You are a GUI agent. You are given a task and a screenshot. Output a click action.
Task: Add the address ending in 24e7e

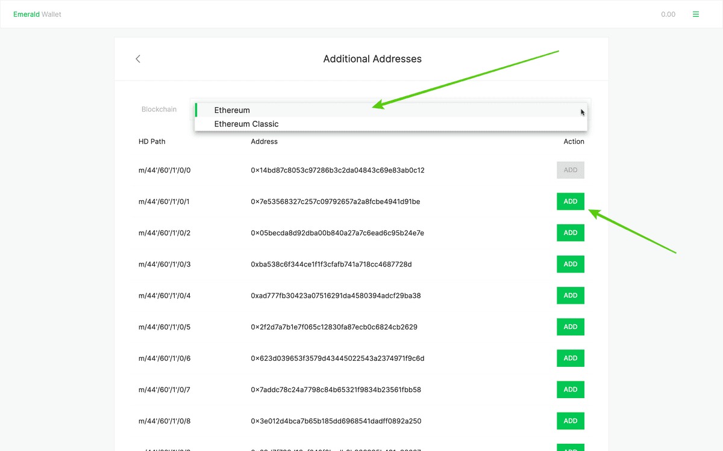(570, 232)
